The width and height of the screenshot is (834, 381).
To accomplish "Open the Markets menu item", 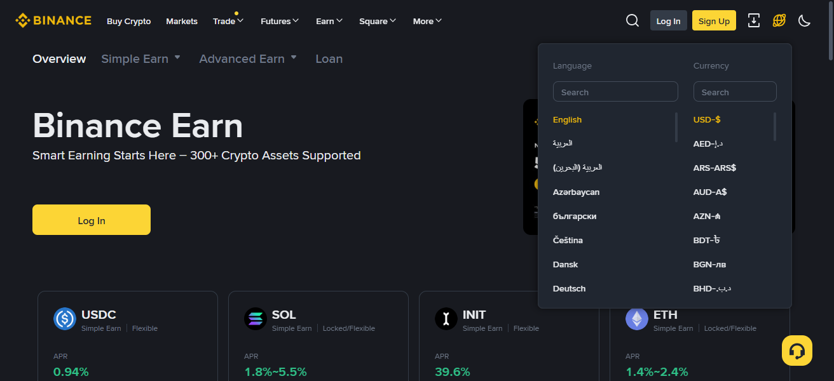I will [182, 20].
